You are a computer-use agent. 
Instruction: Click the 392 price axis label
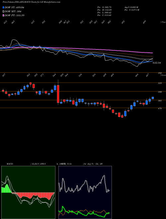click(160, 73)
